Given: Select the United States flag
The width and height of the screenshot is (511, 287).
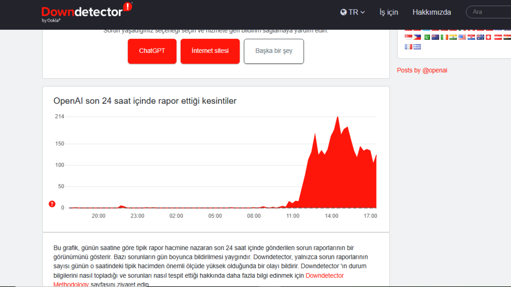Looking at the screenshot, I should 462,37.
